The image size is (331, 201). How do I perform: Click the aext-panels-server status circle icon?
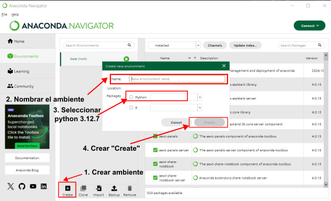pos(195,150)
